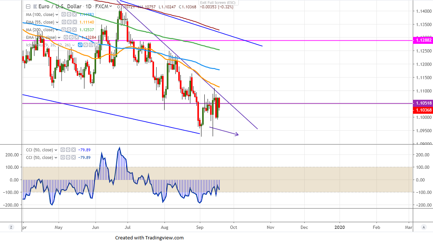Click the 1.11140 EMA value
433x243 pixels.
87,22
